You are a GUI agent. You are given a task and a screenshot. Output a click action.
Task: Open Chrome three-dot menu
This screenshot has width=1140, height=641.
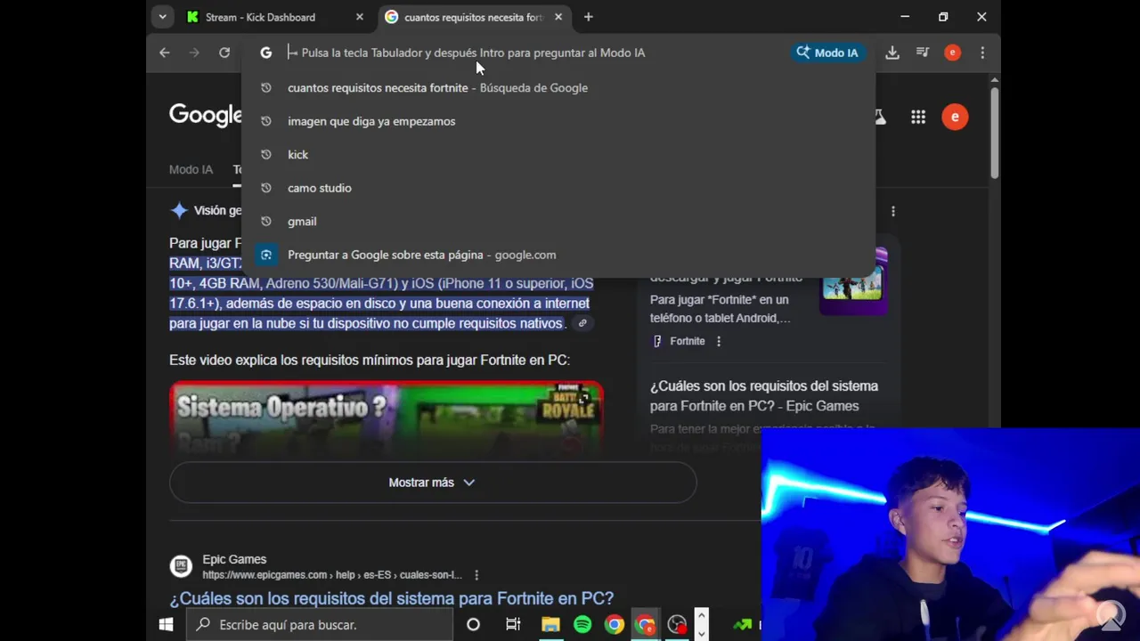coord(982,53)
